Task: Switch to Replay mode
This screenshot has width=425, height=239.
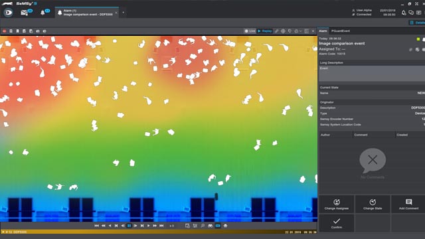Action: point(265,31)
